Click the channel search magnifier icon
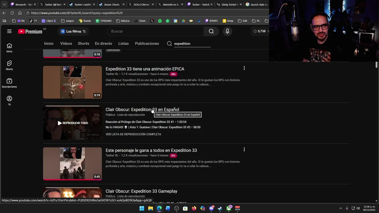379x213 pixels. click(169, 43)
